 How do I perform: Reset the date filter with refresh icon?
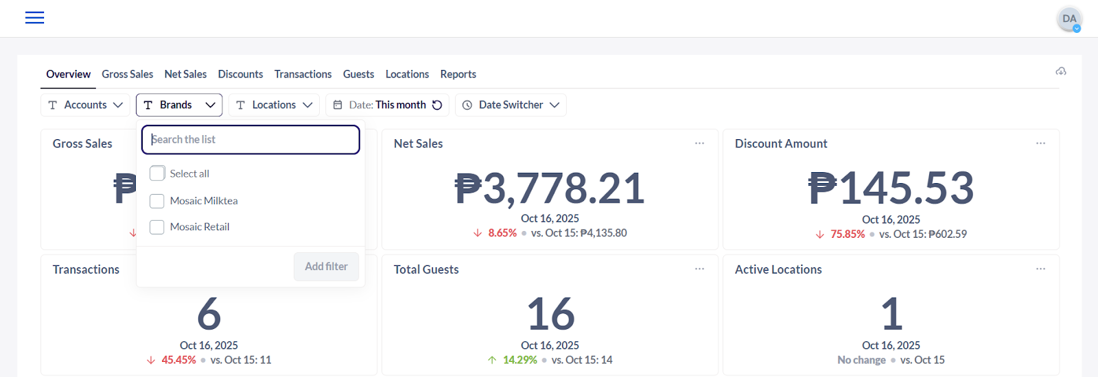437,105
